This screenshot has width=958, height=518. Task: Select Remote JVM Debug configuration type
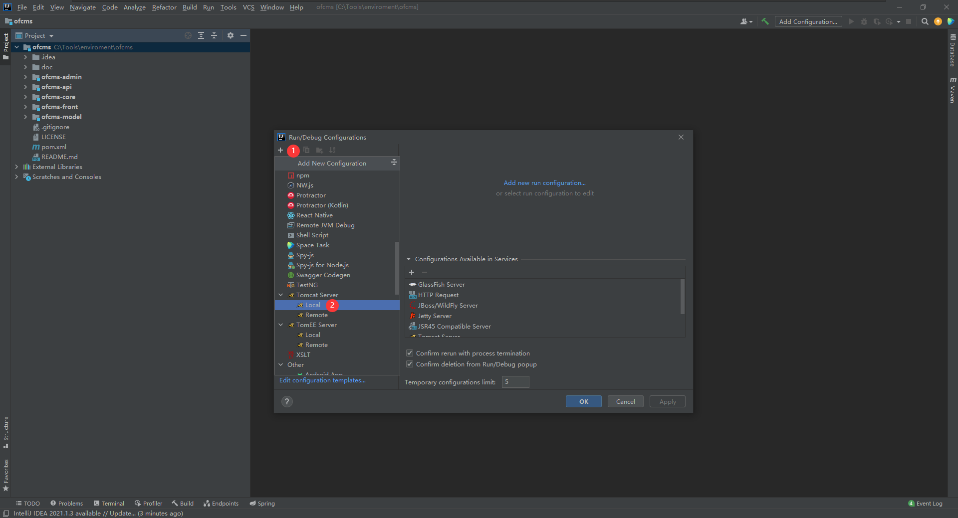337,225
